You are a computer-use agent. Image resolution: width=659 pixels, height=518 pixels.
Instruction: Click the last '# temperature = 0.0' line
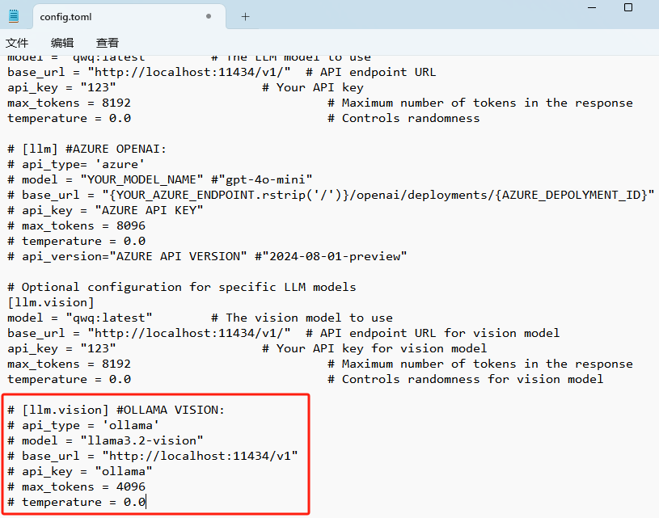(x=76, y=502)
